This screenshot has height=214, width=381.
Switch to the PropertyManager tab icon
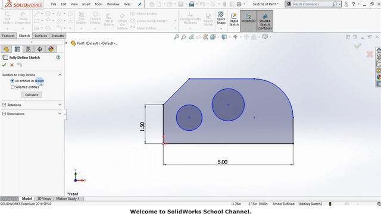coord(17,49)
